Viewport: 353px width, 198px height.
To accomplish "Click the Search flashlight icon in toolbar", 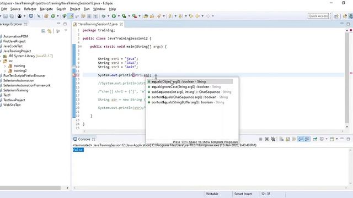I will click(159, 16).
